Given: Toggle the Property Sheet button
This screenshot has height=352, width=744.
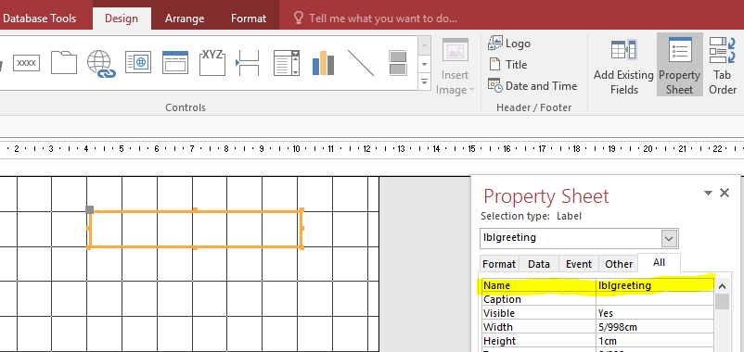Looking at the screenshot, I should pos(679,65).
